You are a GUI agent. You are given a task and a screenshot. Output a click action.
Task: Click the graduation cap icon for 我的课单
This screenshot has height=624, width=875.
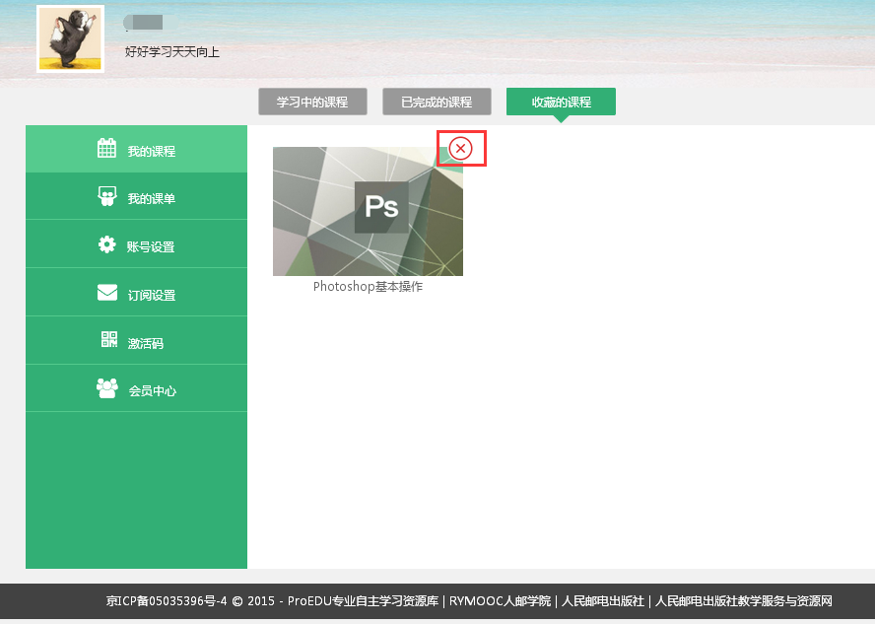tap(107, 195)
